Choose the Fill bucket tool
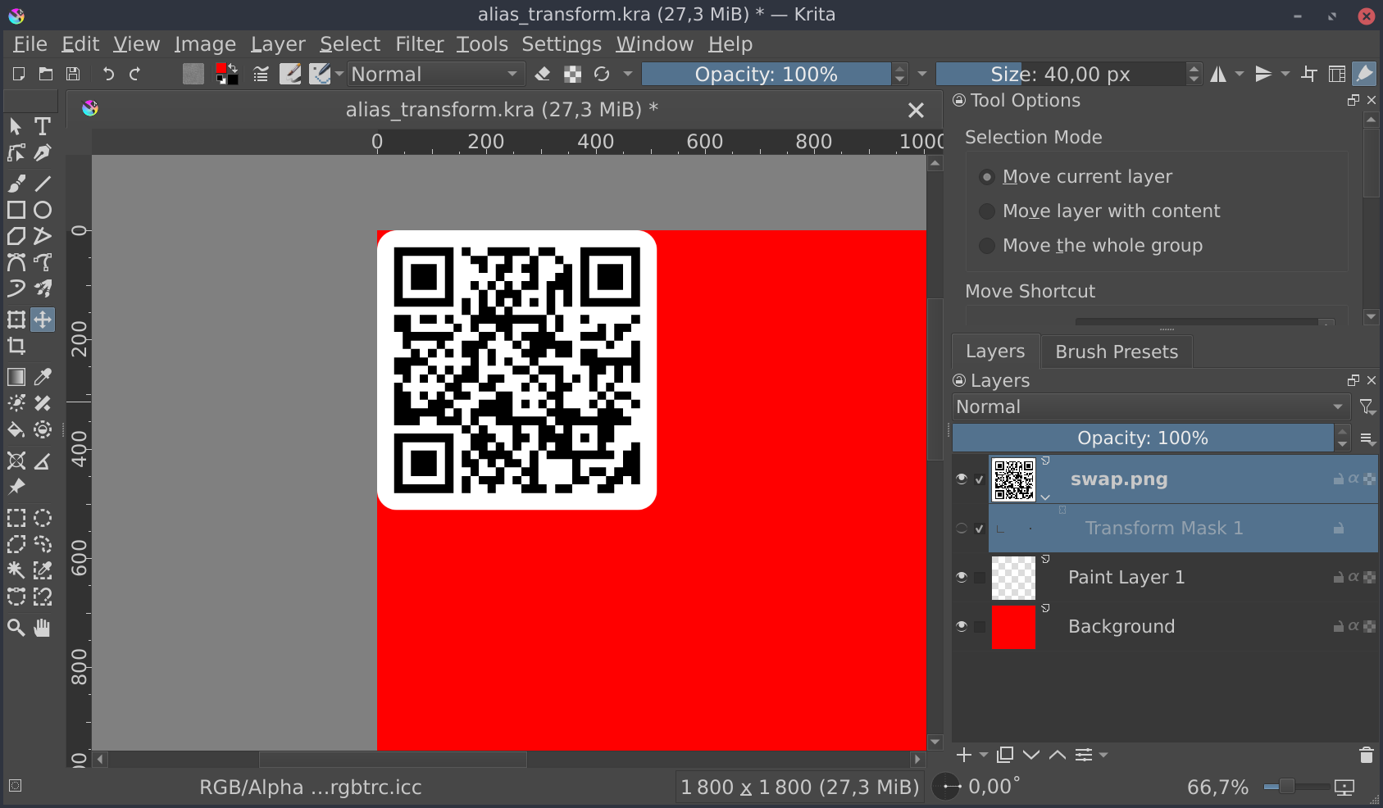Image resolution: width=1383 pixels, height=808 pixels. [16, 430]
